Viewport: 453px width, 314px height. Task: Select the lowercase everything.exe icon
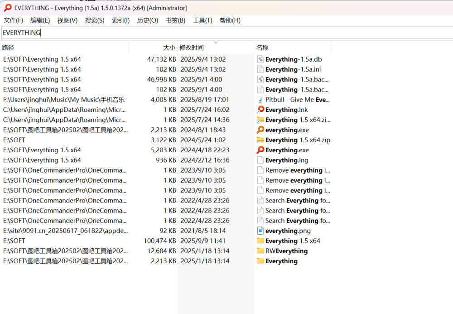point(260,130)
